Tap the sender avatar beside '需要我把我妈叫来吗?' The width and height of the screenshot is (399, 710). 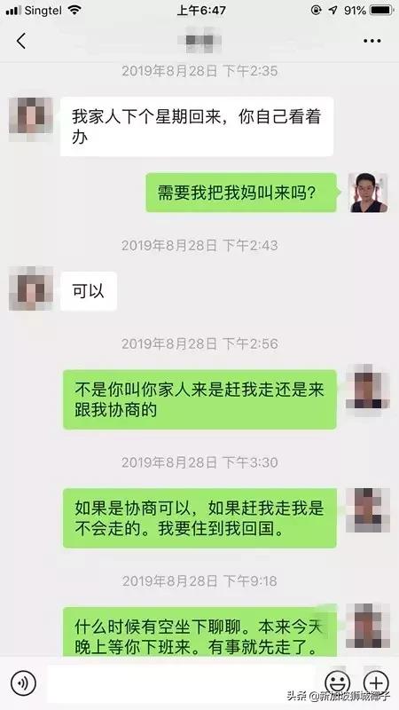tap(368, 193)
